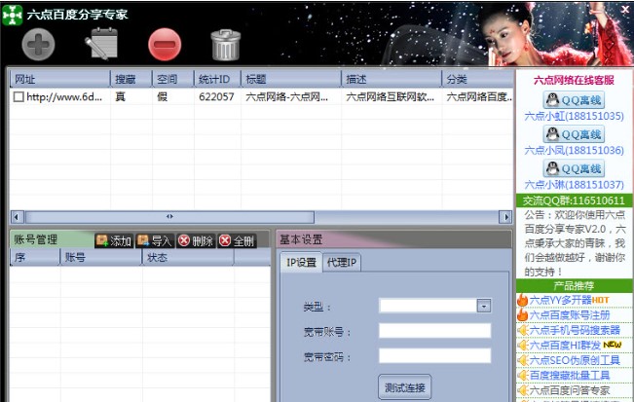Select the 622057 statistics ID cell

click(x=216, y=97)
